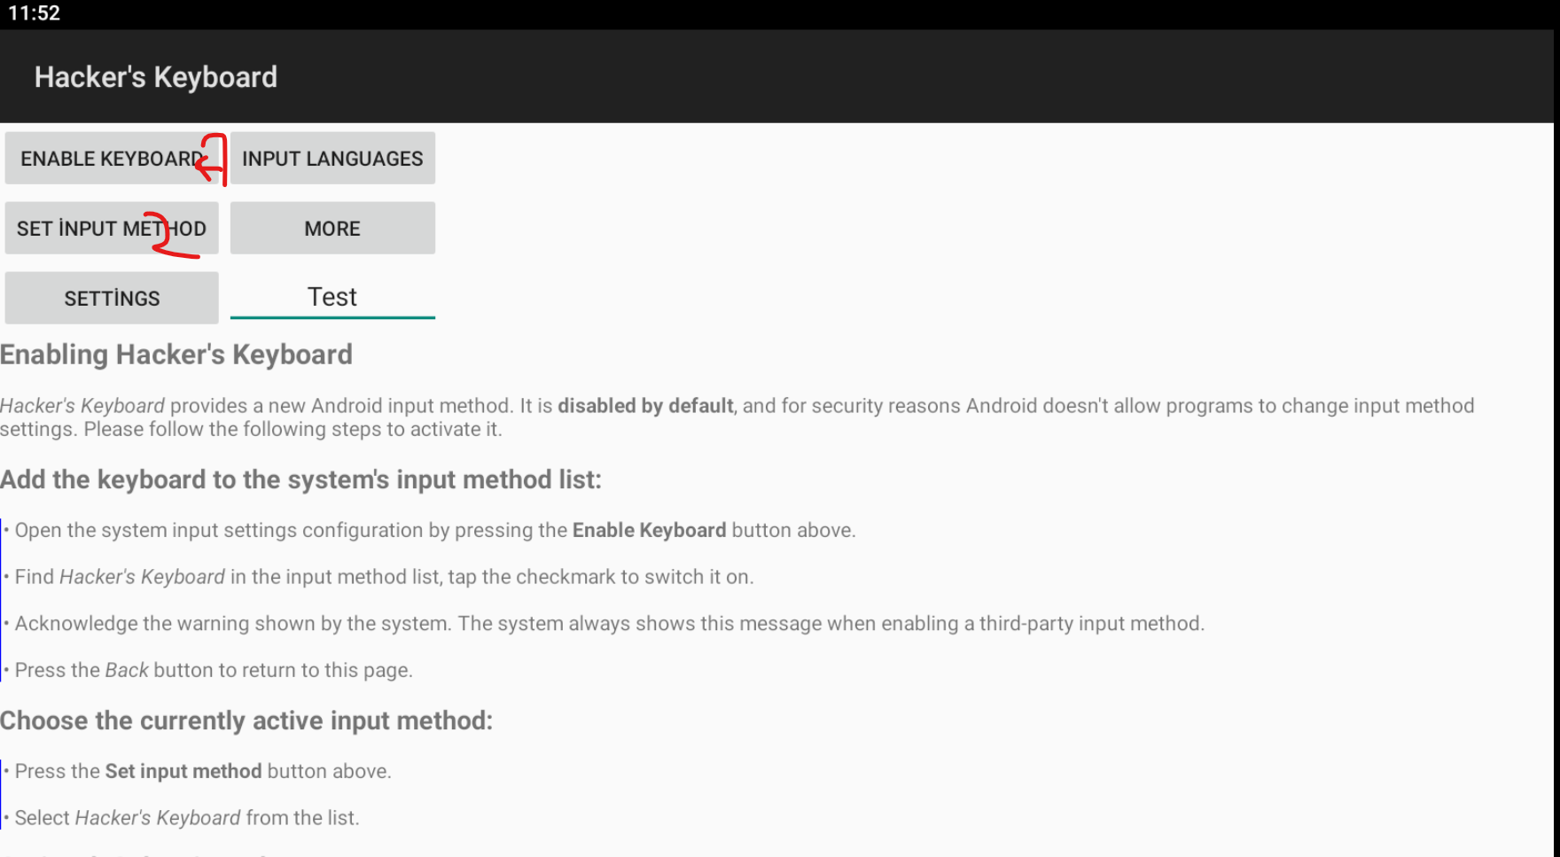Click the bold "disabled by default" text
Viewport: 1560px width, 857px height.
click(x=645, y=406)
